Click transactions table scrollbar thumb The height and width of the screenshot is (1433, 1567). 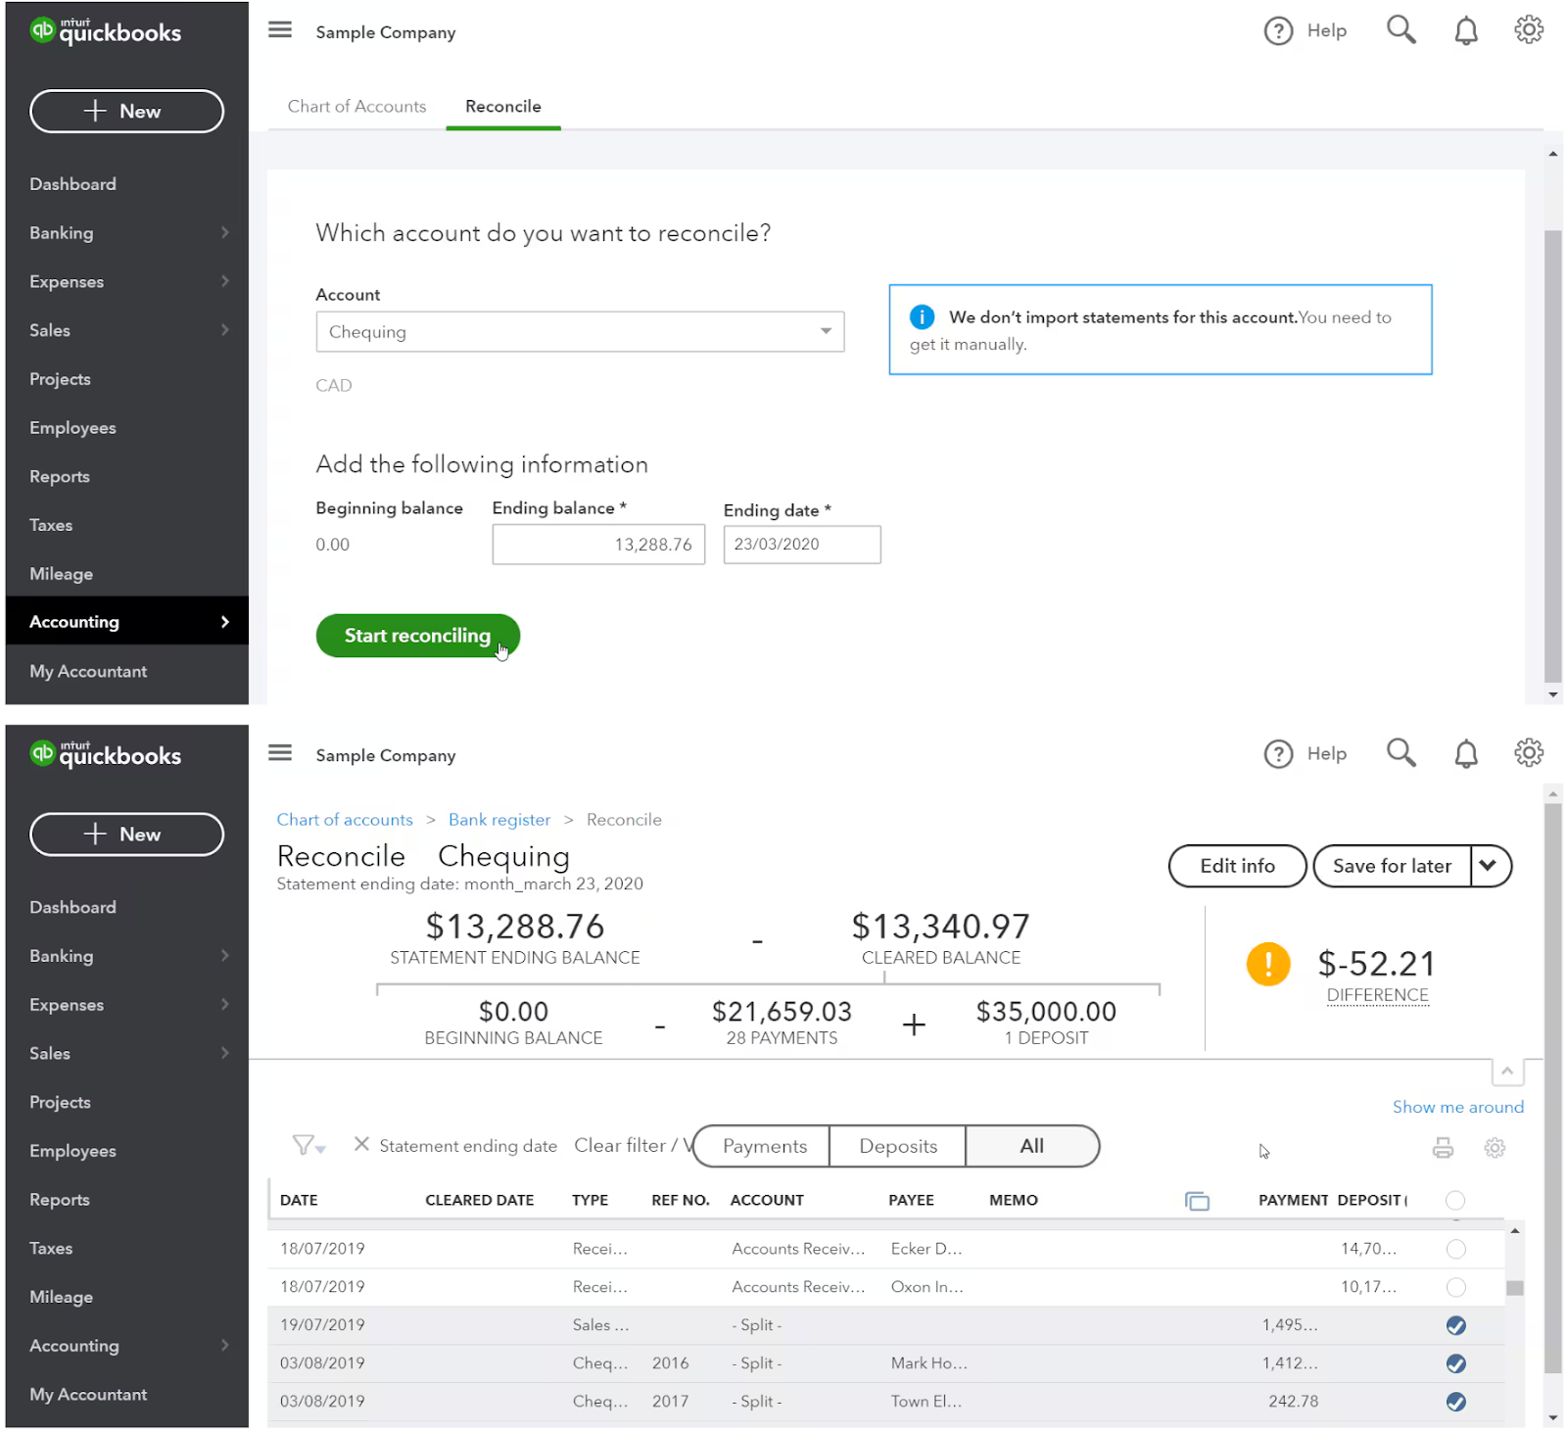point(1515,1289)
